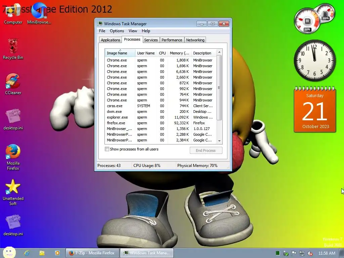Click the 11:58 AM taskbar clock
Screen dimensions: 344x258
[327, 253]
